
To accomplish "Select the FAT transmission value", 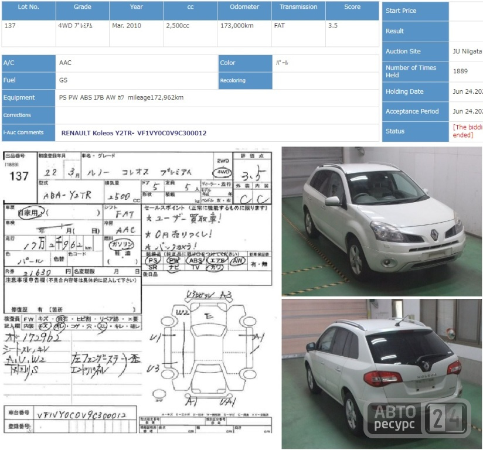I will click(x=280, y=26).
